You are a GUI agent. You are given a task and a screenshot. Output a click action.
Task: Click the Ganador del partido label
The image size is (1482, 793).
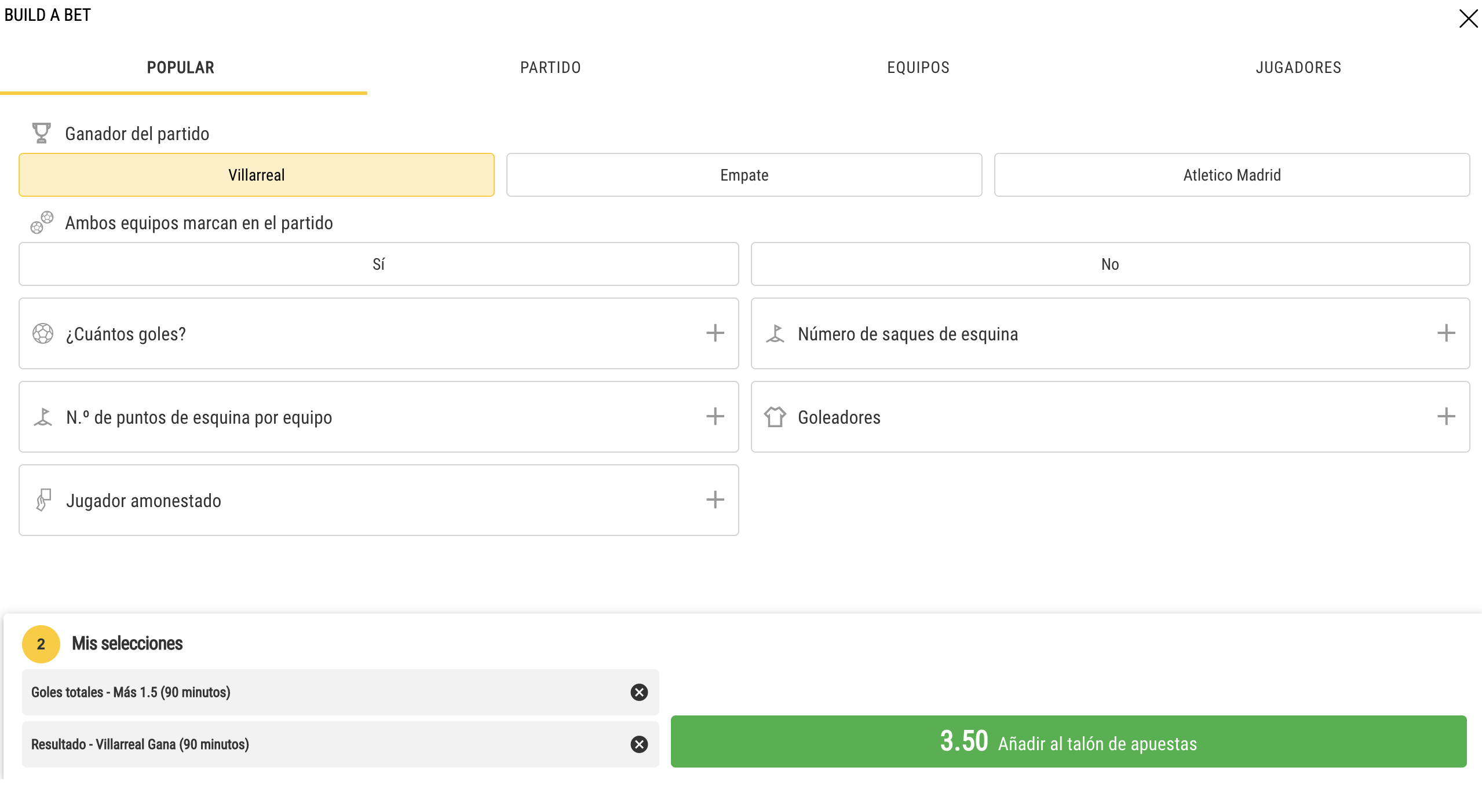pos(137,134)
